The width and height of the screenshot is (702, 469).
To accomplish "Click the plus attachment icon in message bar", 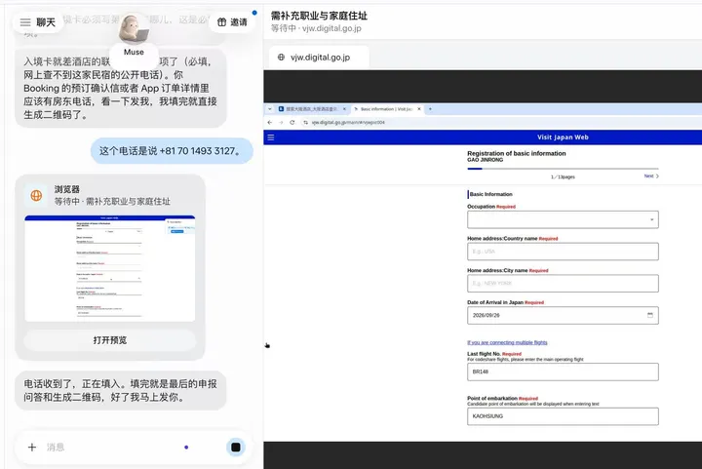I will [x=32, y=448].
